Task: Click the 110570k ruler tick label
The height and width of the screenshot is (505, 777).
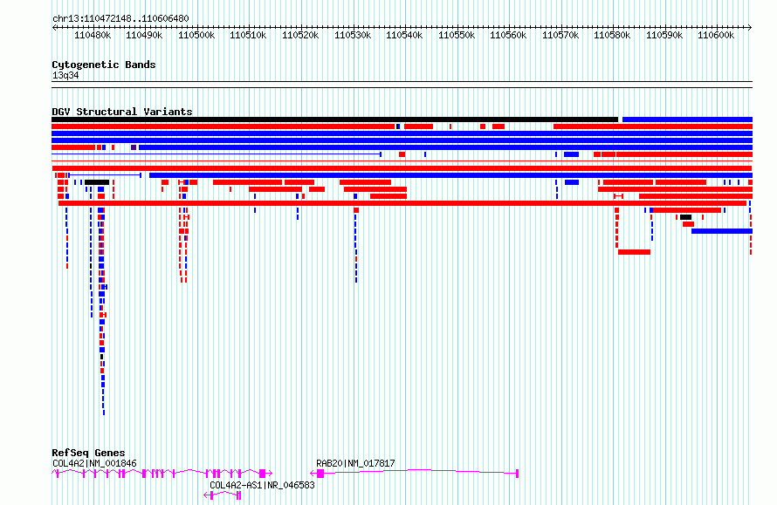Action: 560,35
